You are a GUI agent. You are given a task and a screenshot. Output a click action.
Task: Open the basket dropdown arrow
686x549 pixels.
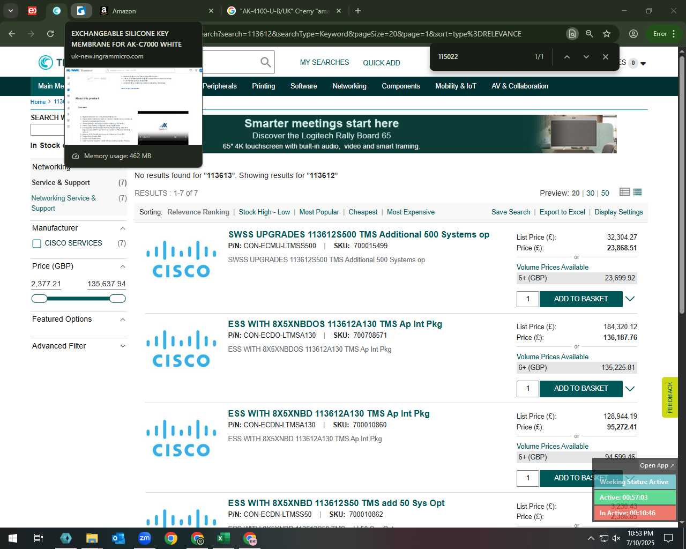tap(643, 63)
